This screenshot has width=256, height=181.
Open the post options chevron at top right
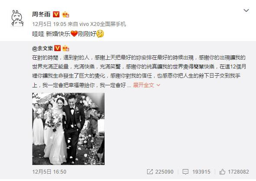pos(246,10)
